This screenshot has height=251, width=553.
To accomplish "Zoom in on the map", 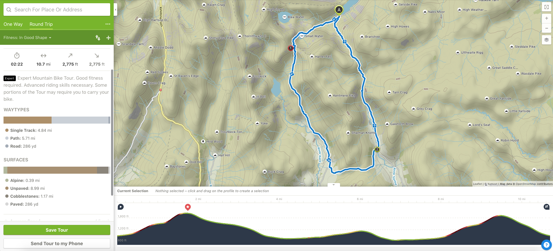I will (x=546, y=18).
